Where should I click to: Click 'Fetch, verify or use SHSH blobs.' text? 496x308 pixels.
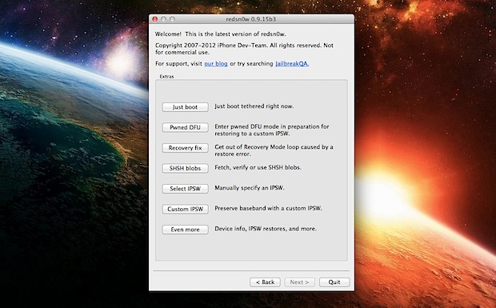click(x=258, y=167)
